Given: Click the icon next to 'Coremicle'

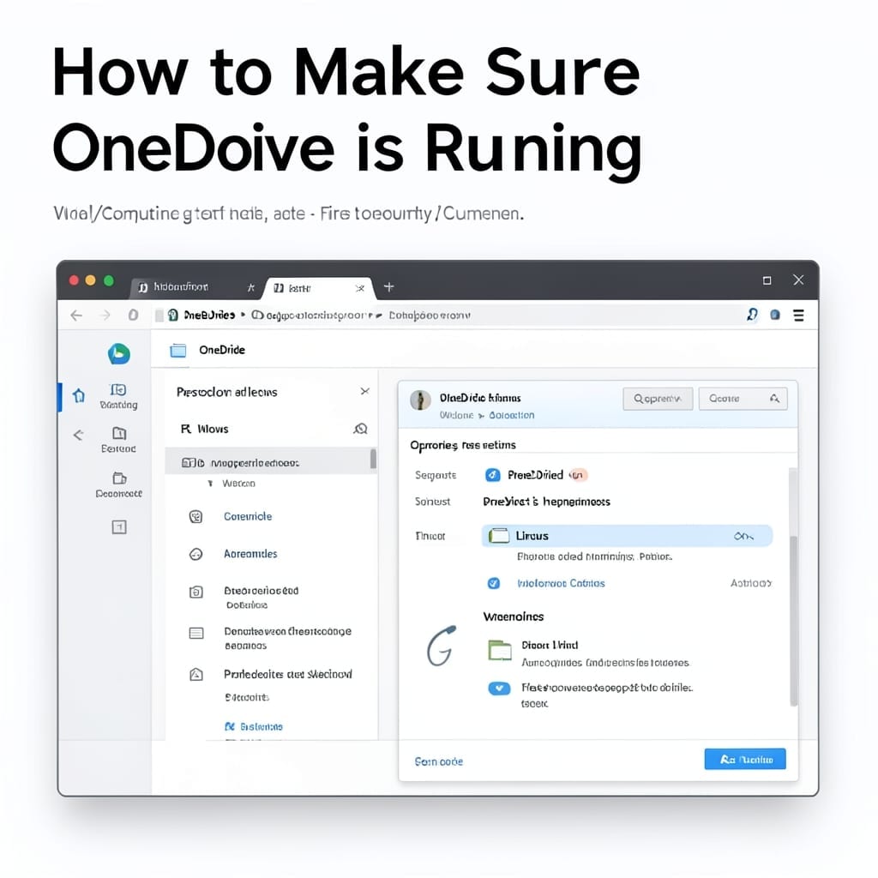Looking at the screenshot, I should click(x=195, y=516).
